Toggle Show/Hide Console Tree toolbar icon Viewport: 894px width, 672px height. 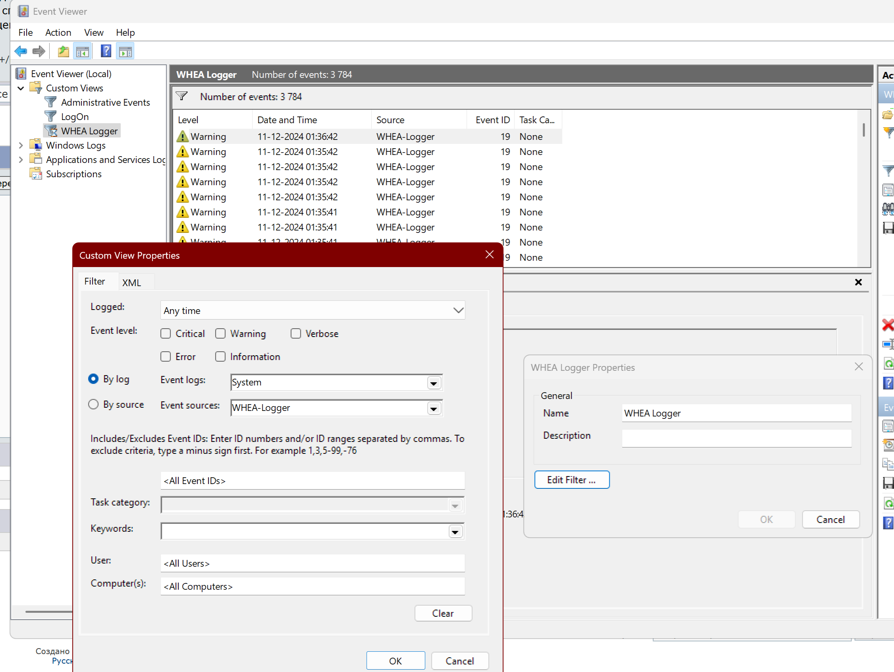pos(83,51)
